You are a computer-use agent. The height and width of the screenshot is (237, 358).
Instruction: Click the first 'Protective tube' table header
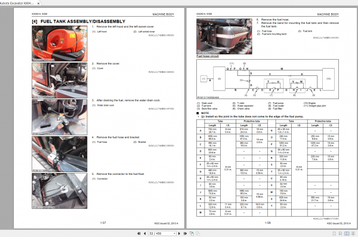click(x=252, y=121)
